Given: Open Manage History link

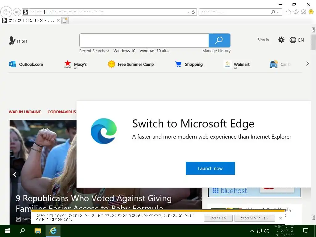Looking at the screenshot, I should 216,51.
